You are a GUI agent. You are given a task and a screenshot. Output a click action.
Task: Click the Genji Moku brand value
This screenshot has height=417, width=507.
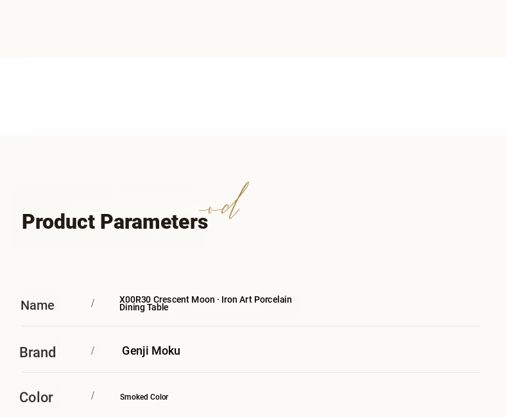click(151, 351)
